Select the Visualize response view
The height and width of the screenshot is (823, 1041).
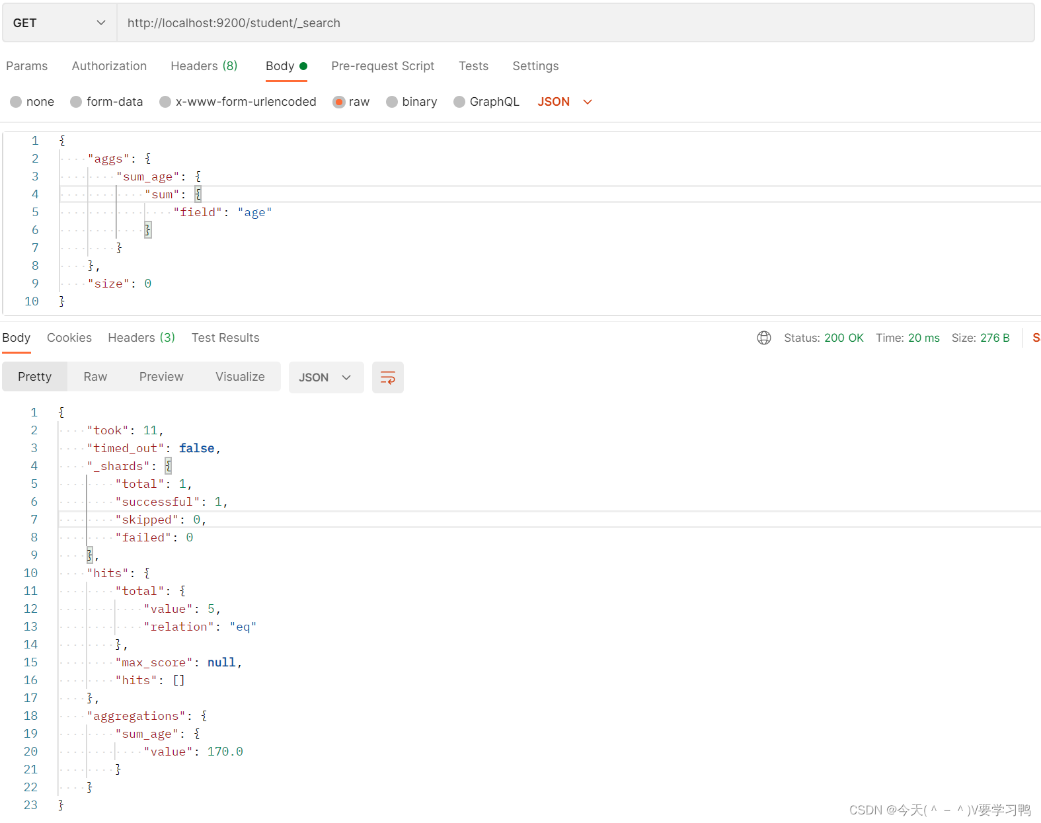point(240,377)
